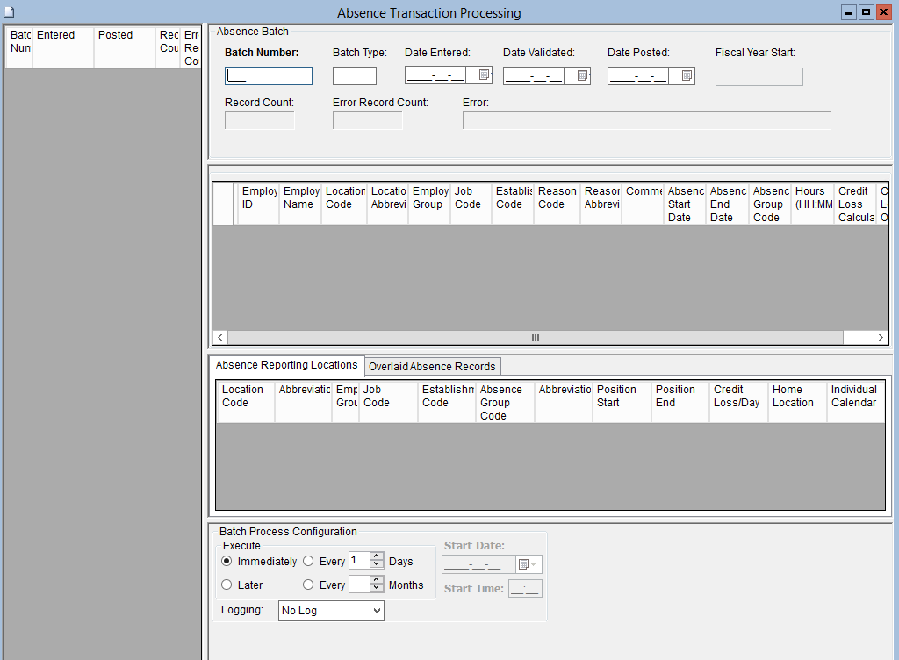The image size is (899, 660).
Task: Click the horizontal scrollbar thumb in absence grid
Action: coord(535,338)
